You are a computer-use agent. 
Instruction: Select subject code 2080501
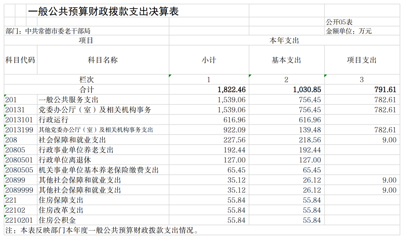[x=19, y=160]
